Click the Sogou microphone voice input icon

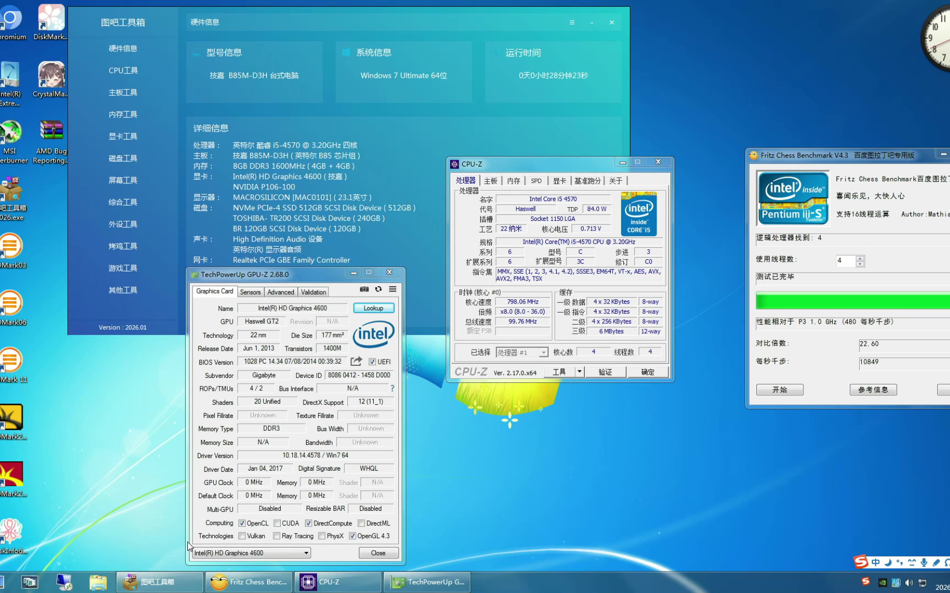[924, 562]
